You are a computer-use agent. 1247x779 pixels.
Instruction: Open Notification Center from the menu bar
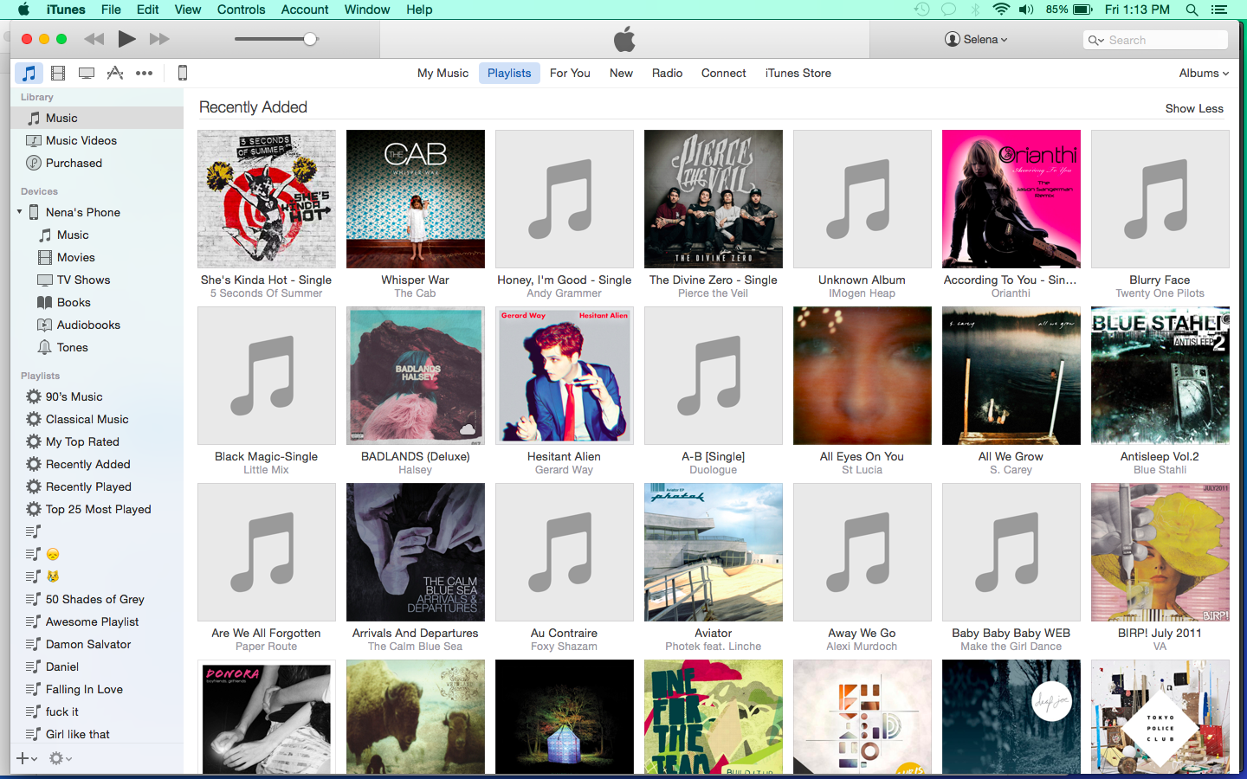point(1219,10)
